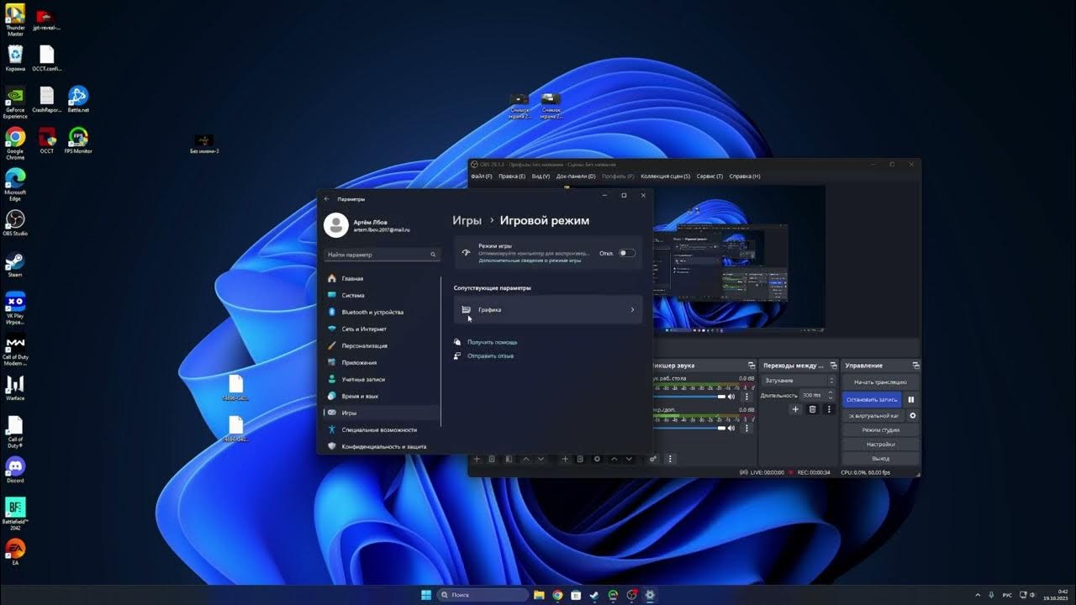Viewport: 1076px width, 605px height.
Task: Click the add transition plus icon in OBS
Action: point(795,409)
